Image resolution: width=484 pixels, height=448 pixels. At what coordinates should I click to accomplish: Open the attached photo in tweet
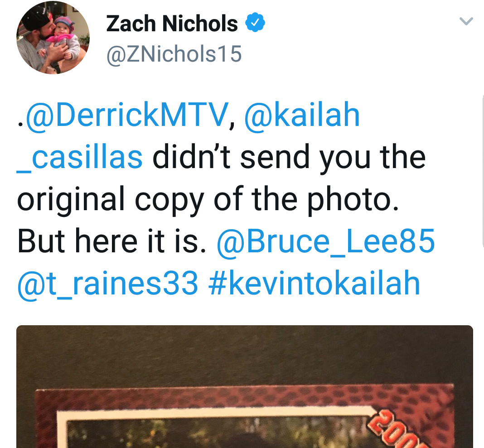244,386
